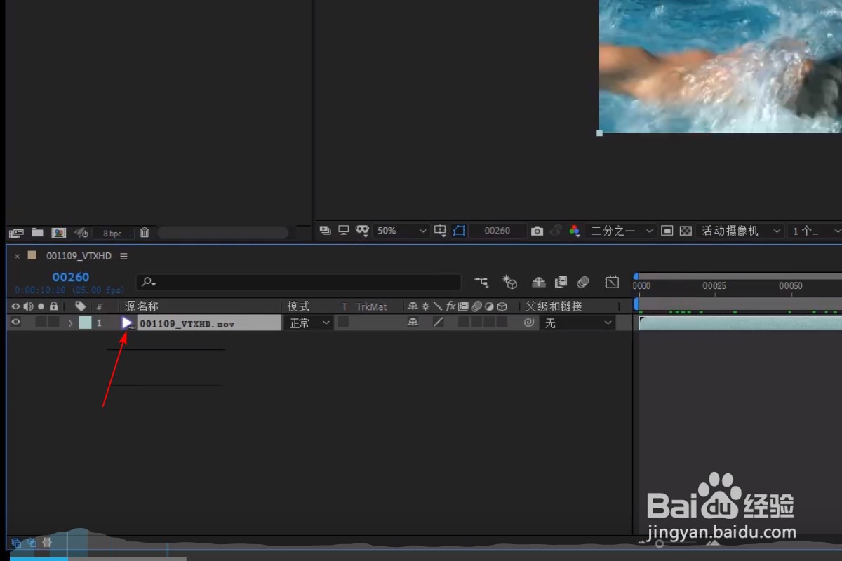Open the color channel display icon
The height and width of the screenshot is (561, 842).
pyautogui.click(x=575, y=230)
